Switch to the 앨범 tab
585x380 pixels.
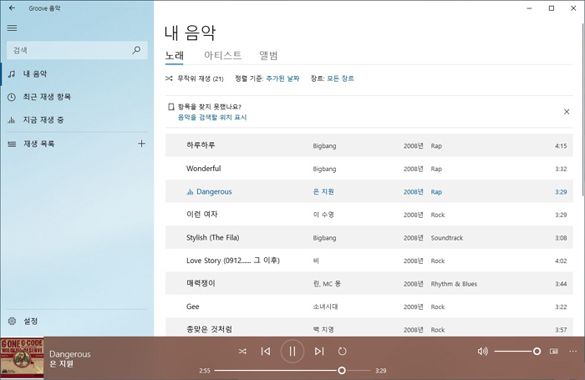[x=268, y=56]
